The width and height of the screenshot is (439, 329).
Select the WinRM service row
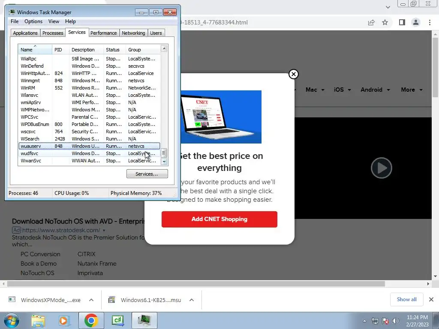coord(89,88)
